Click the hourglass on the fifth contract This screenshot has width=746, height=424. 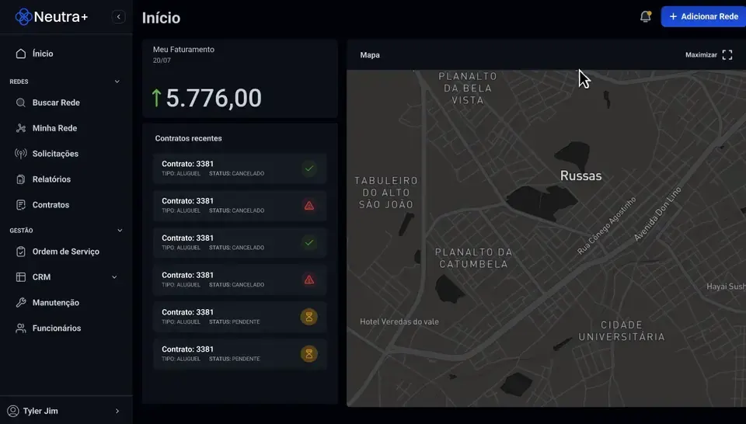(x=309, y=317)
